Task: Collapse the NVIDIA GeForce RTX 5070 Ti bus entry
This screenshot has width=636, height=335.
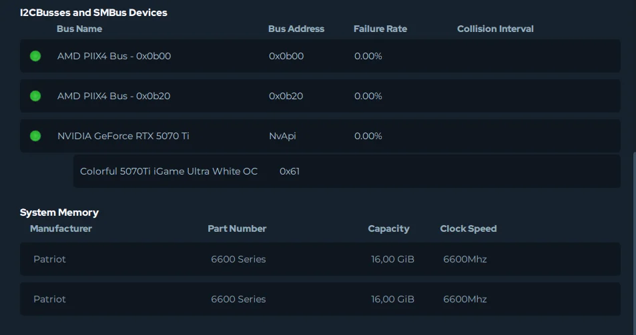Action: (x=123, y=136)
